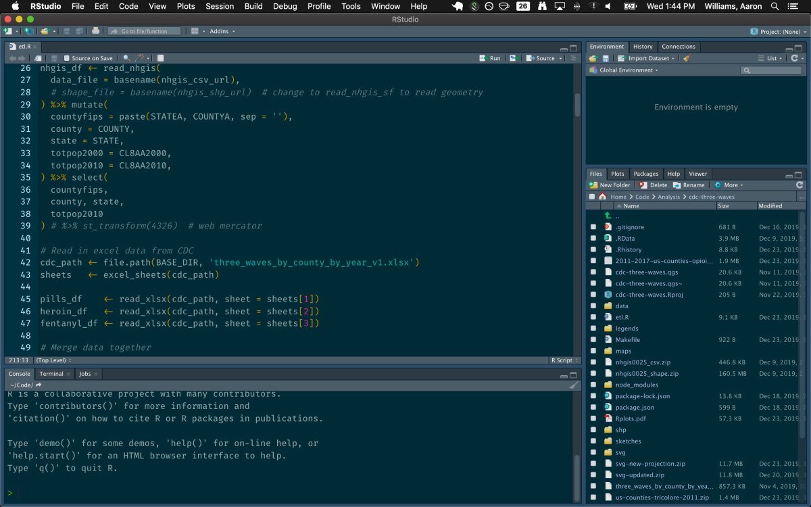Viewport: 811px width, 507px height.
Task: Clear the console with the broom icon
Action: tap(574, 385)
